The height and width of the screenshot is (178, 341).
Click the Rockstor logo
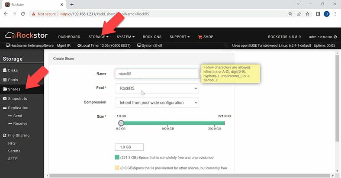pyautogui.click(x=26, y=35)
